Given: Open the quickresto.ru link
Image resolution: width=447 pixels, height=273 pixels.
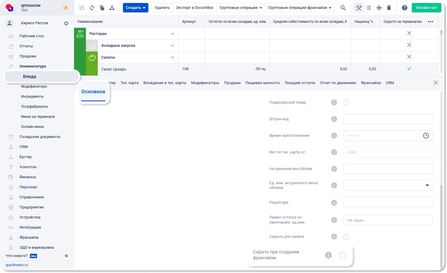Looking at the screenshot, I should point(17,265).
